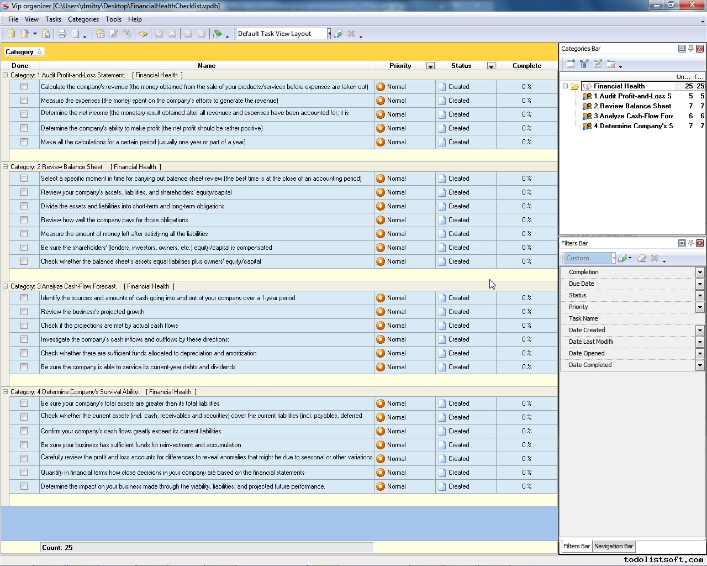Click the Category grouping button
Screen dimensions: 707x566
(23, 52)
